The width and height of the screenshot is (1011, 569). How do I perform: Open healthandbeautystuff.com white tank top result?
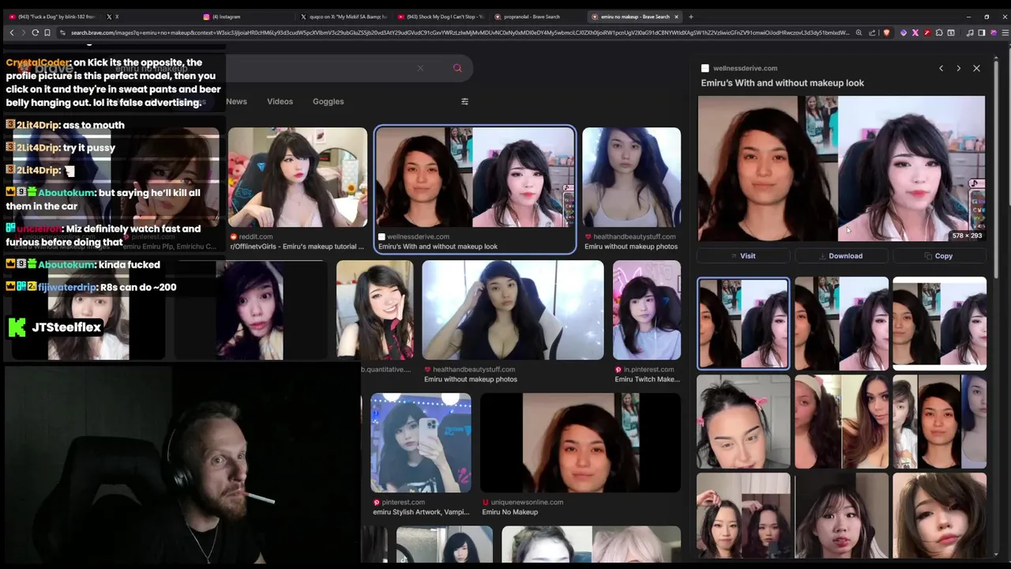pos(631,178)
